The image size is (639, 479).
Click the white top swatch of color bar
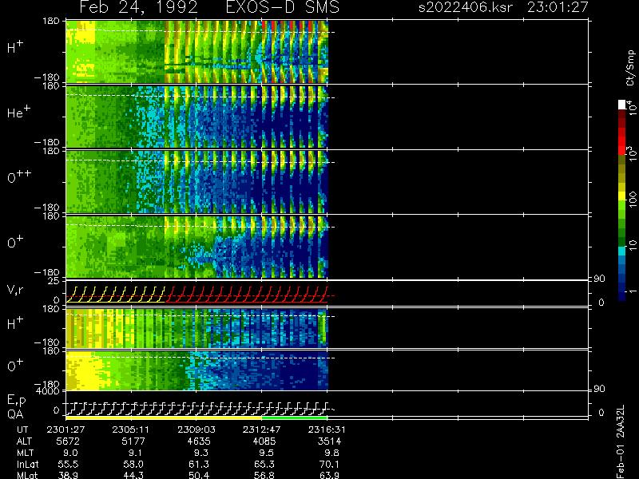tap(622, 105)
